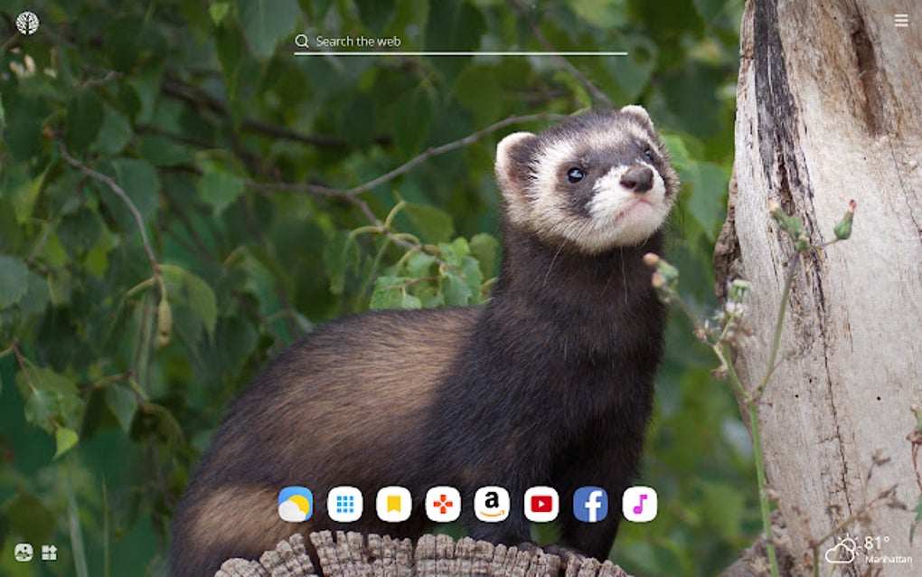Click the magnifier icon in the search bar
Viewport: 922px width, 577px height.
point(301,41)
